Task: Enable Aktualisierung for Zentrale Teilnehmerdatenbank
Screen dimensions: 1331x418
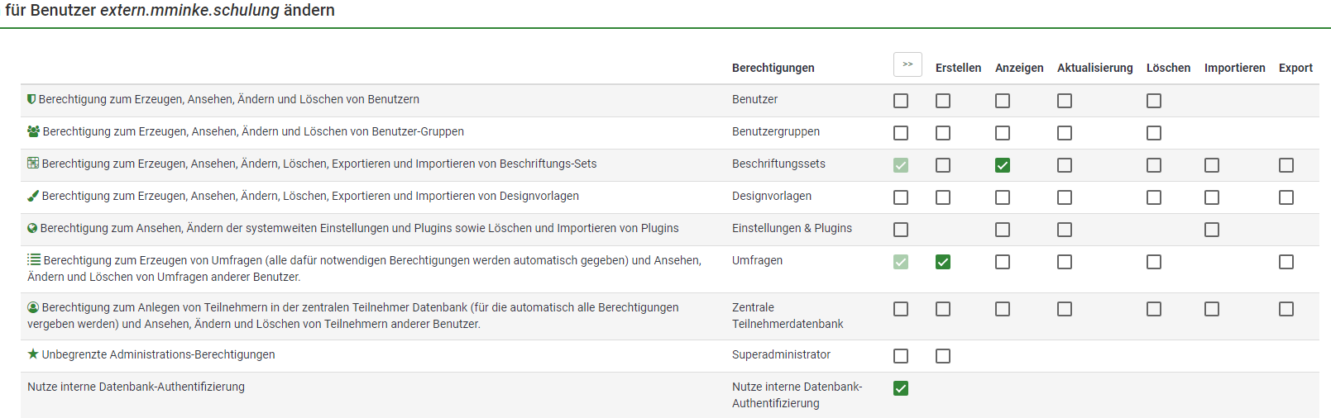Action: point(1065,309)
